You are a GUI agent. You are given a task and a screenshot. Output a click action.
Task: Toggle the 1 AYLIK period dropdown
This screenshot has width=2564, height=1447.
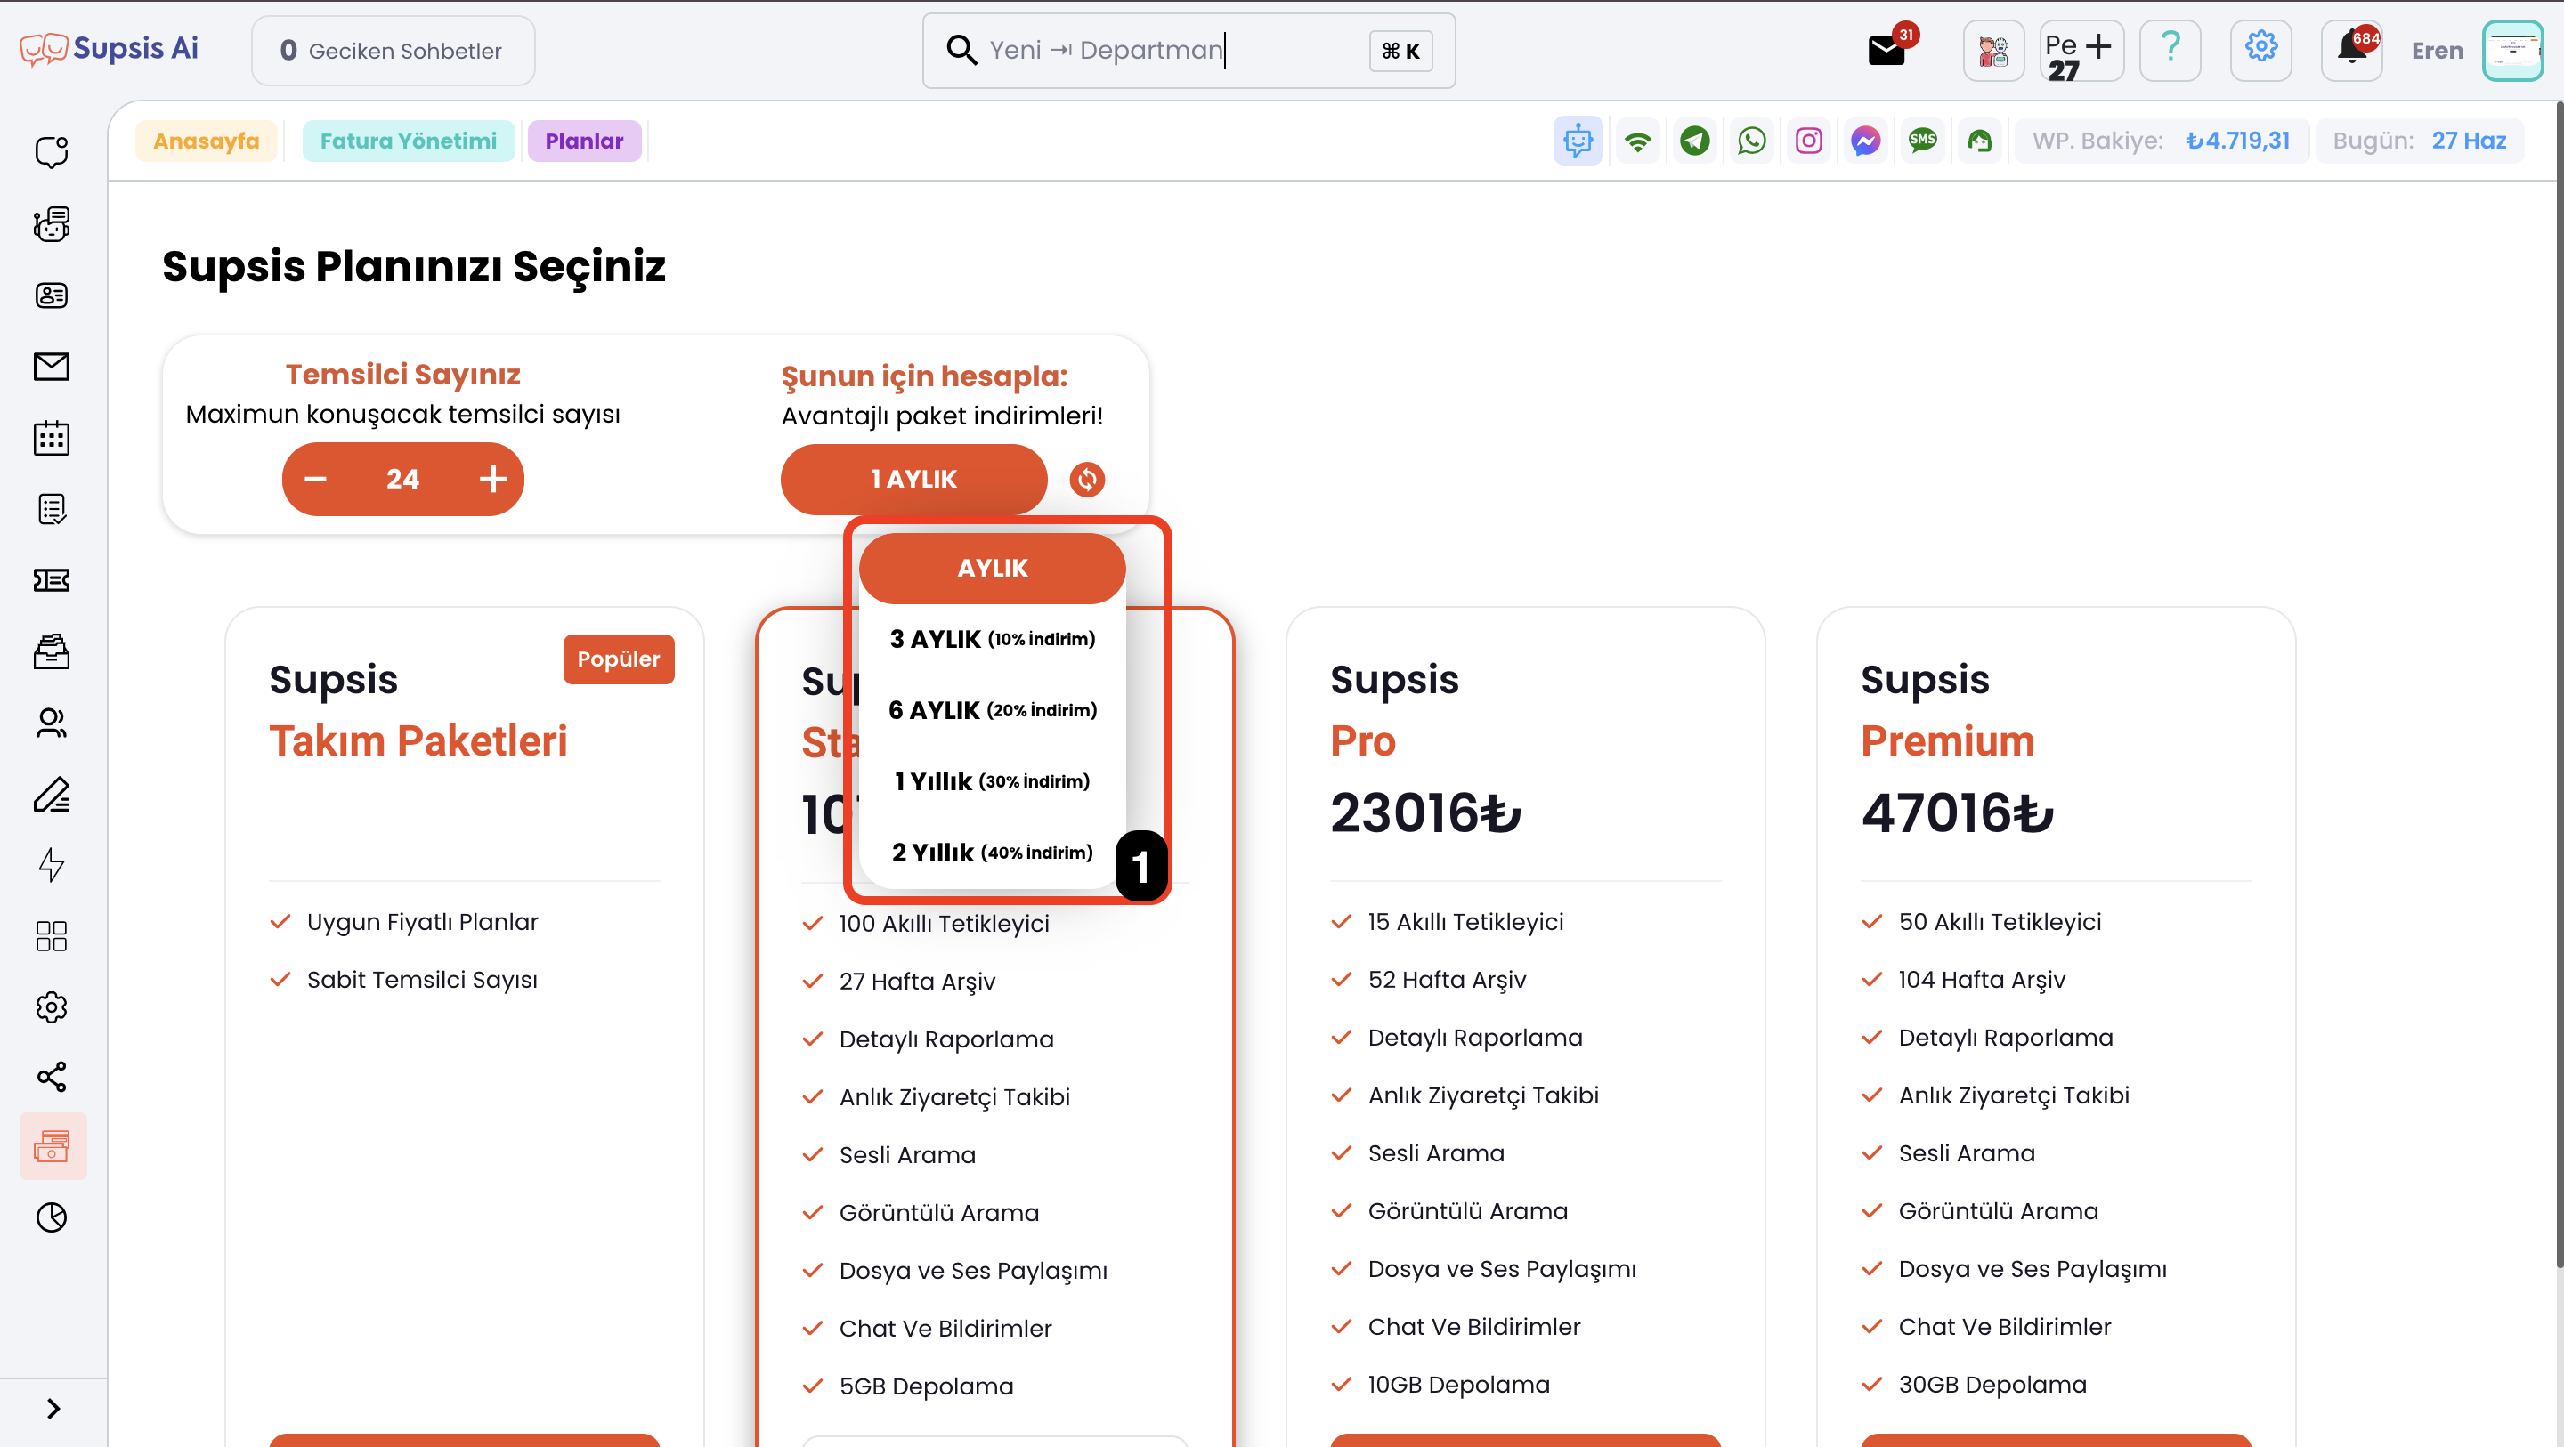(913, 480)
